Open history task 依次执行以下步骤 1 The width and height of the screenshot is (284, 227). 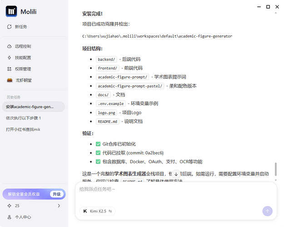(x=23, y=118)
